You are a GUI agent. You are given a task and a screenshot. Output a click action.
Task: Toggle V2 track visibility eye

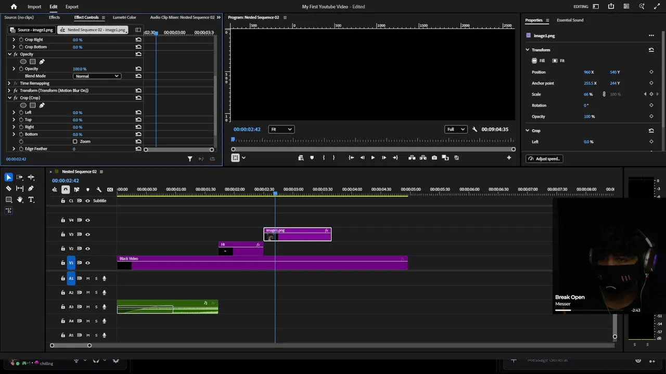(x=87, y=249)
